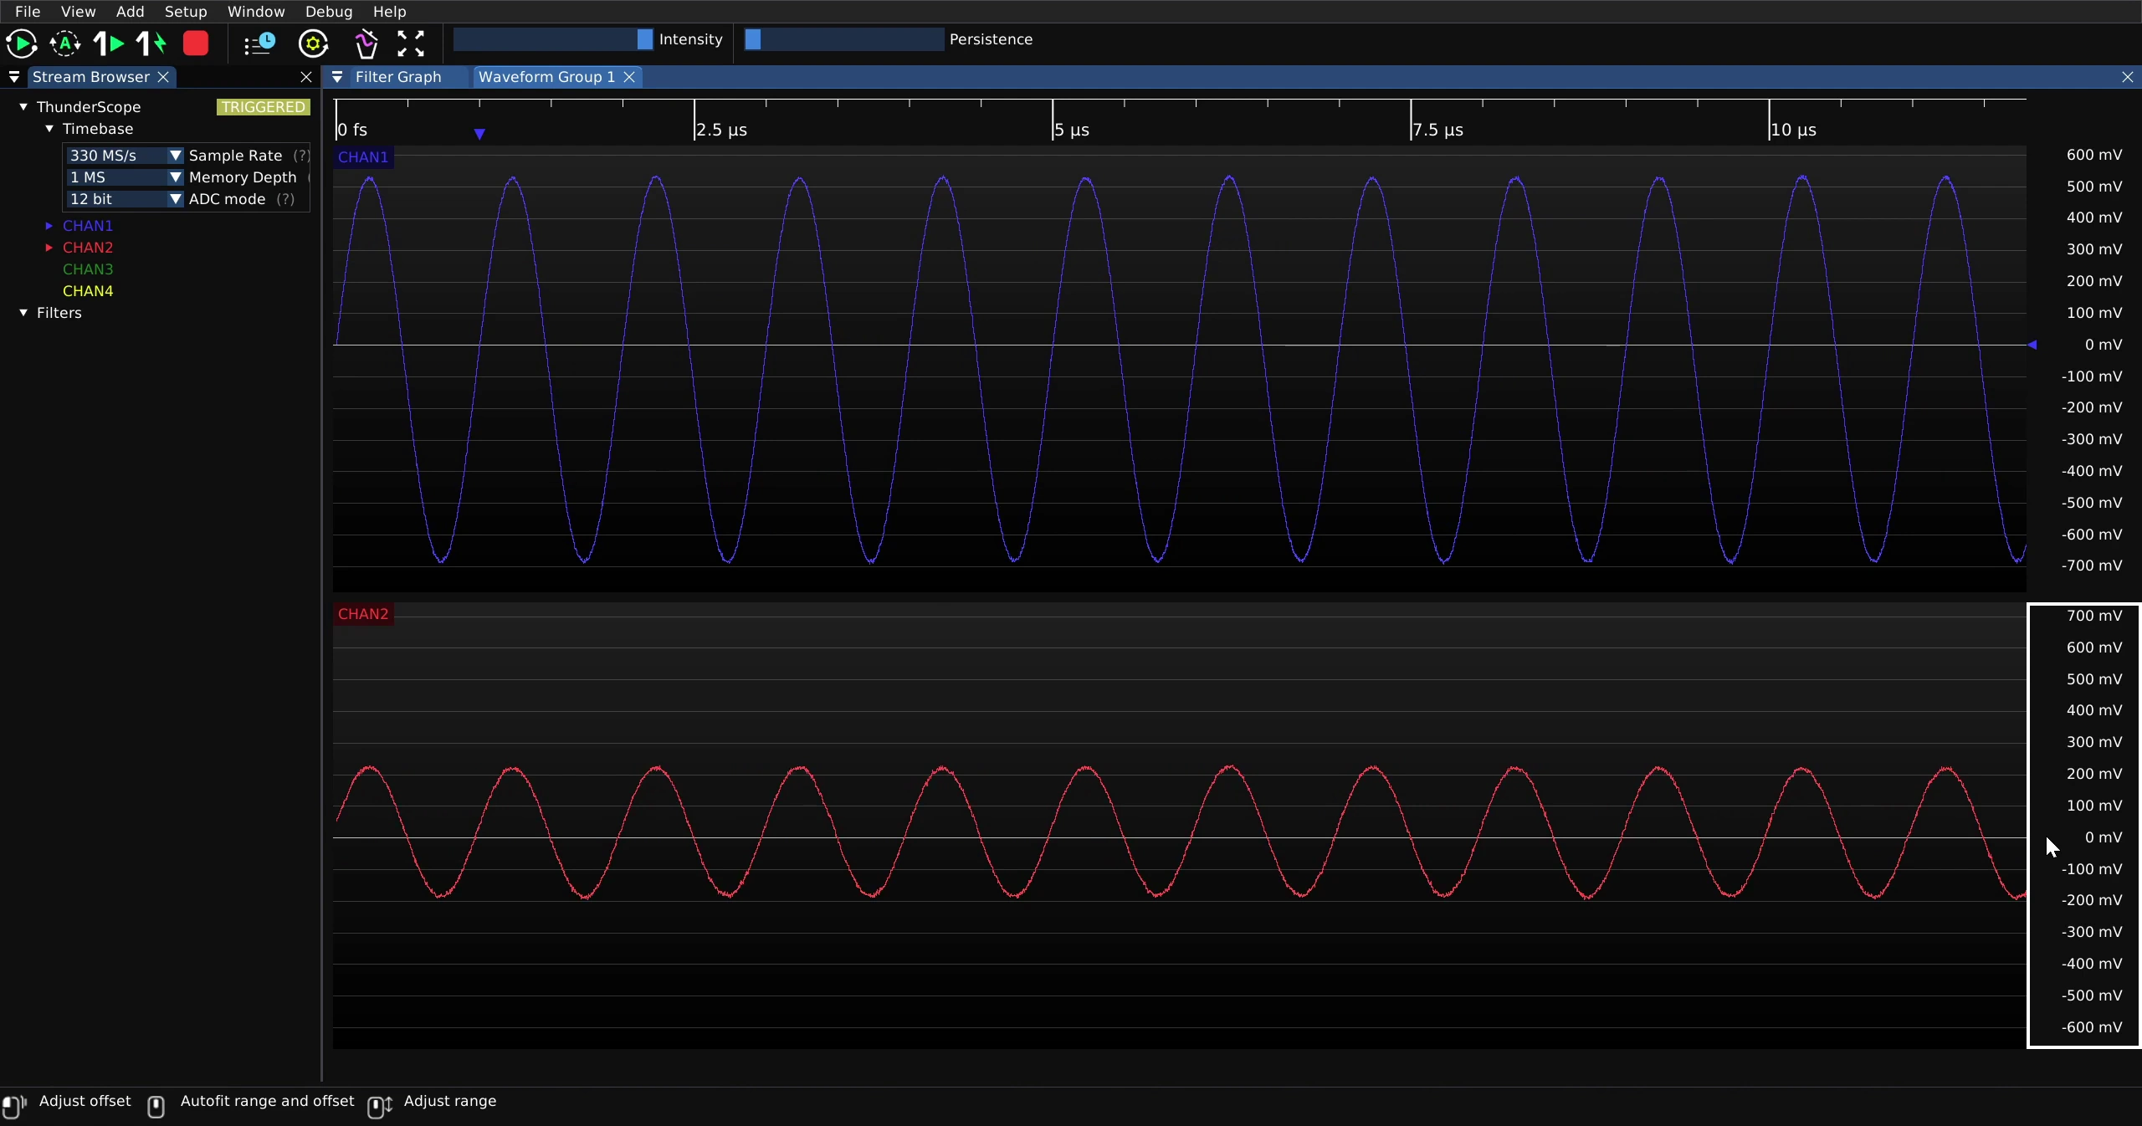Open the File menu

pos(28,12)
